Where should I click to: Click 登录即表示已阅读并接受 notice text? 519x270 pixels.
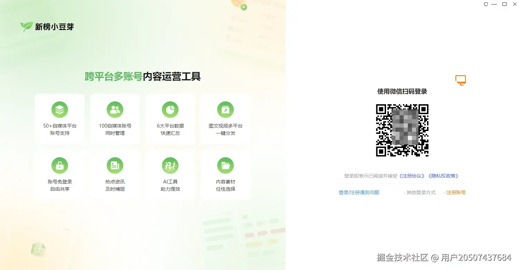tap(371, 176)
